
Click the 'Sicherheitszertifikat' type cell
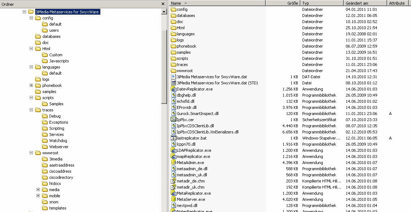point(319,120)
